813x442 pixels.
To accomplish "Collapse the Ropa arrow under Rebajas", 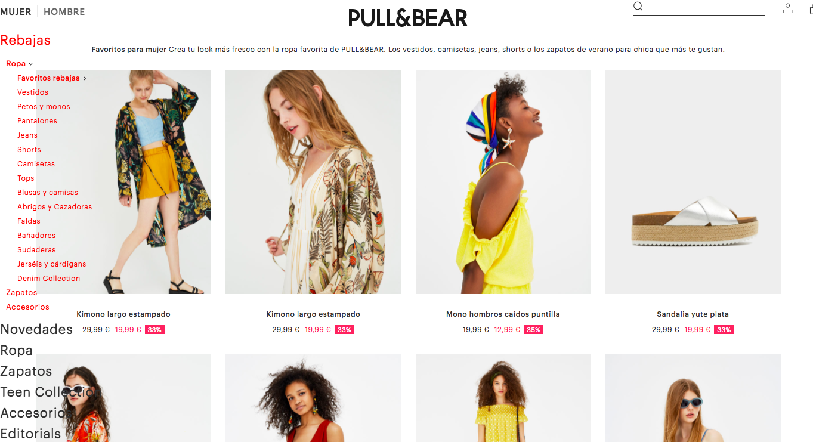I will coord(31,64).
